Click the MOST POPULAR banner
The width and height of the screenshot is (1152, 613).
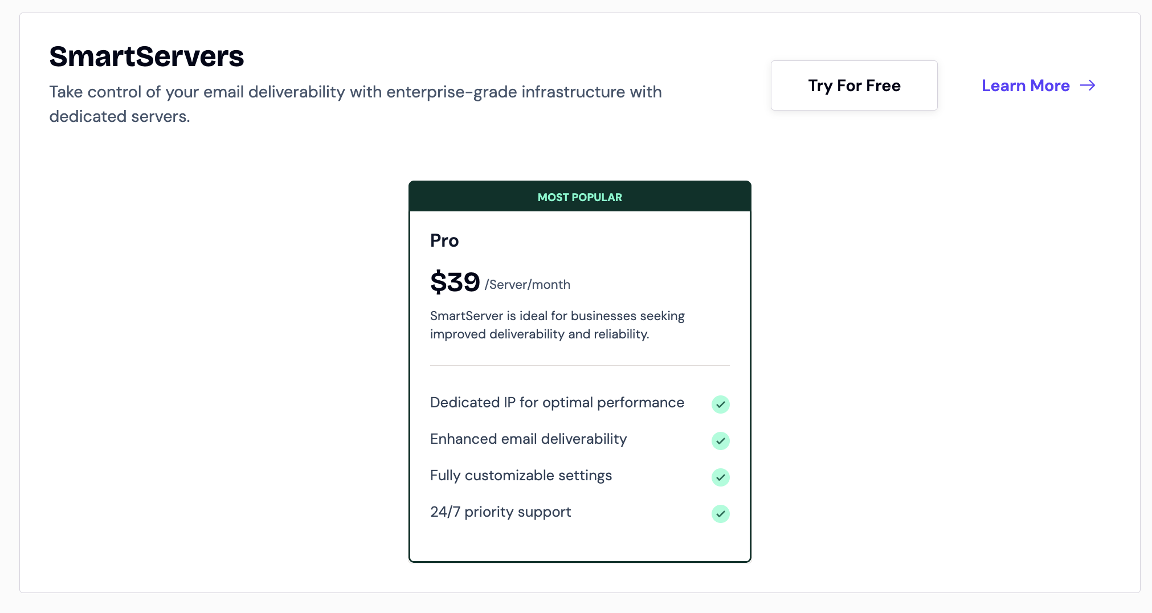pyautogui.click(x=579, y=197)
